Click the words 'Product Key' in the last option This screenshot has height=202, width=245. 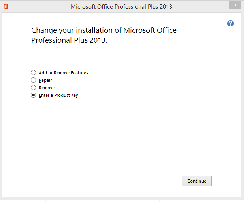pyautogui.click(x=66, y=95)
